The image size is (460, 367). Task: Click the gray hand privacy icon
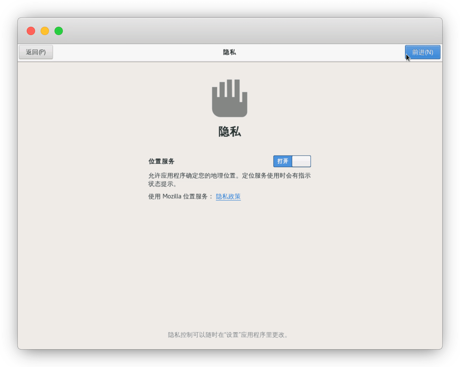[x=229, y=98]
